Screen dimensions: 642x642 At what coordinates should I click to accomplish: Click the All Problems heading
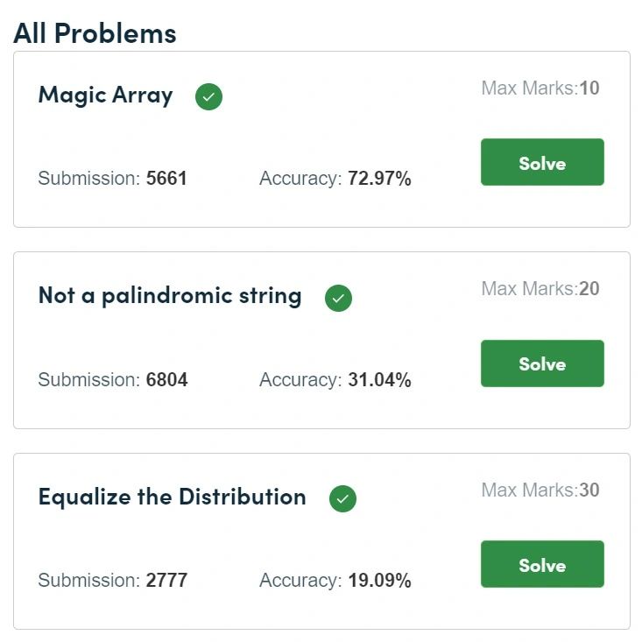click(x=95, y=33)
